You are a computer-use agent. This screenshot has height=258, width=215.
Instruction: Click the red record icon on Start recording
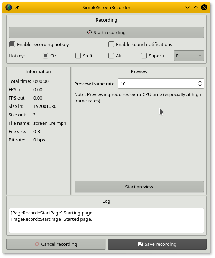(90, 33)
